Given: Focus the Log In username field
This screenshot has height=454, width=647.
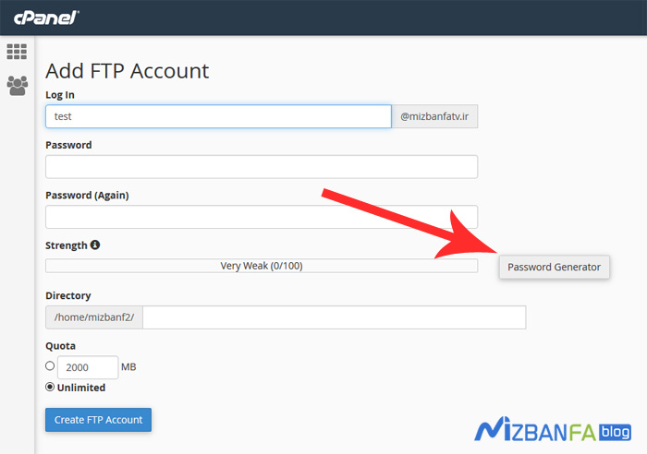Looking at the screenshot, I should click(218, 116).
